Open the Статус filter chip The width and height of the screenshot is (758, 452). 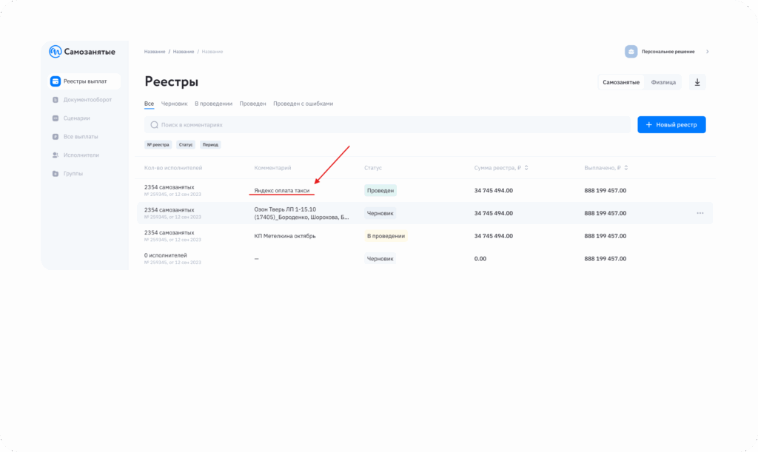(186, 145)
